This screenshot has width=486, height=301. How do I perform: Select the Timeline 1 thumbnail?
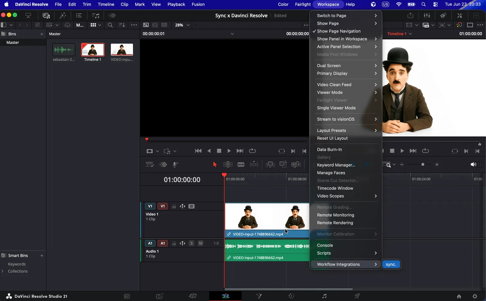(x=93, y=50)
